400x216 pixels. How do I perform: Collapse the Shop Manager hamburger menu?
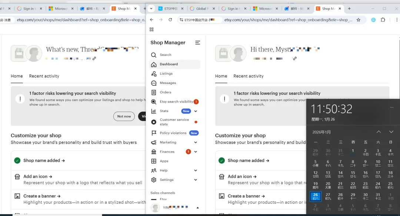[198, 43]
